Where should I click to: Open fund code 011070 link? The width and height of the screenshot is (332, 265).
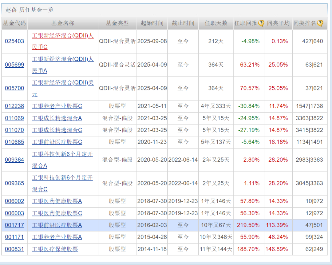pyautogui.click(x=14, y=130)
